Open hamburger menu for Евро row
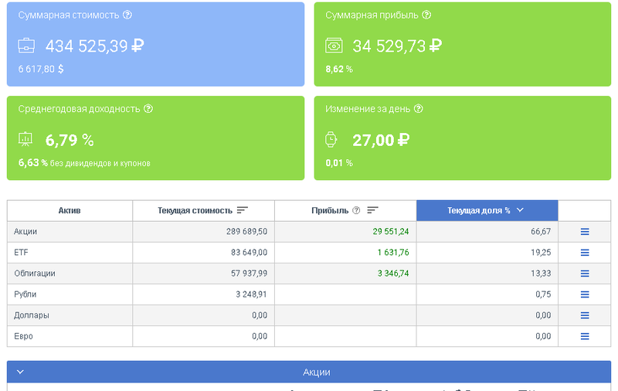618x391 pixels. pyautogui.click(x=585, y=336)
